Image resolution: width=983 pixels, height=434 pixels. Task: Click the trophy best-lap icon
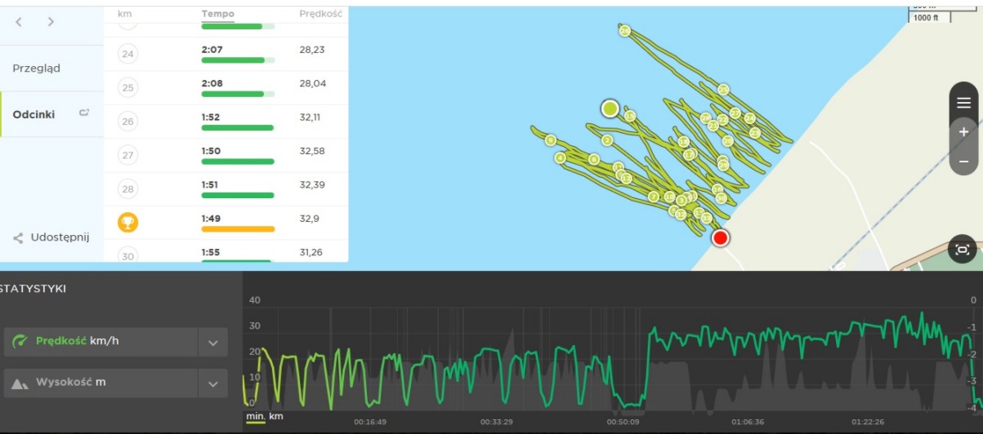[x=127, y=223]
